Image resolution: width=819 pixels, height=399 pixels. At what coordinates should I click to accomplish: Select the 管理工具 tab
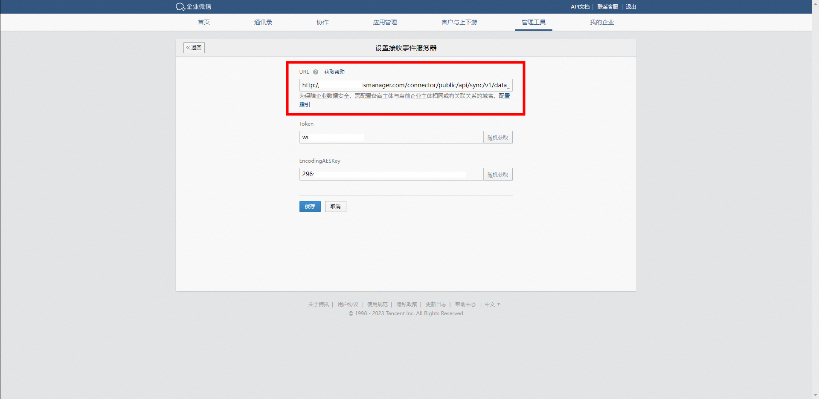tap(534, 22)
